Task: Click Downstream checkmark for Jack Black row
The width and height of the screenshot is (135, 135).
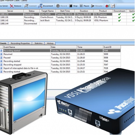Action: tap(119, 20)
